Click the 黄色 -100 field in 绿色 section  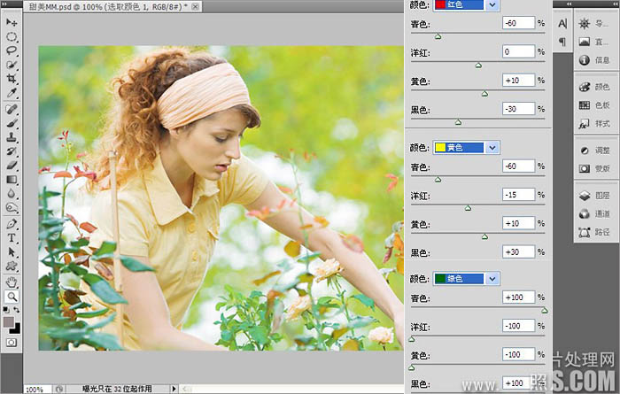pyautogui.click(x=518, y=354)
